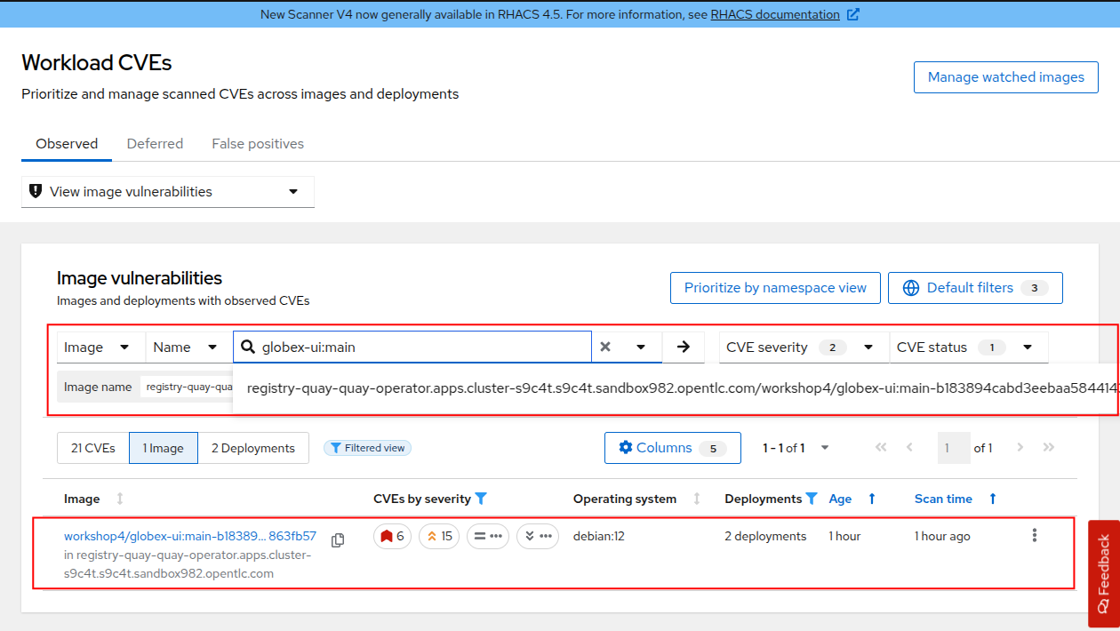This screenshot has width=1120, height=631.
Task: Open Default filters button
Action: point(975,288)
